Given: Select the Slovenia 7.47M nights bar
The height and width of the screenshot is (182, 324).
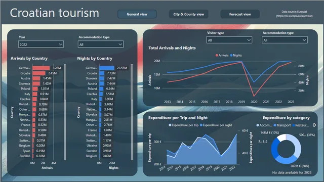Looking at the screenshot, I should coord(102,78).
